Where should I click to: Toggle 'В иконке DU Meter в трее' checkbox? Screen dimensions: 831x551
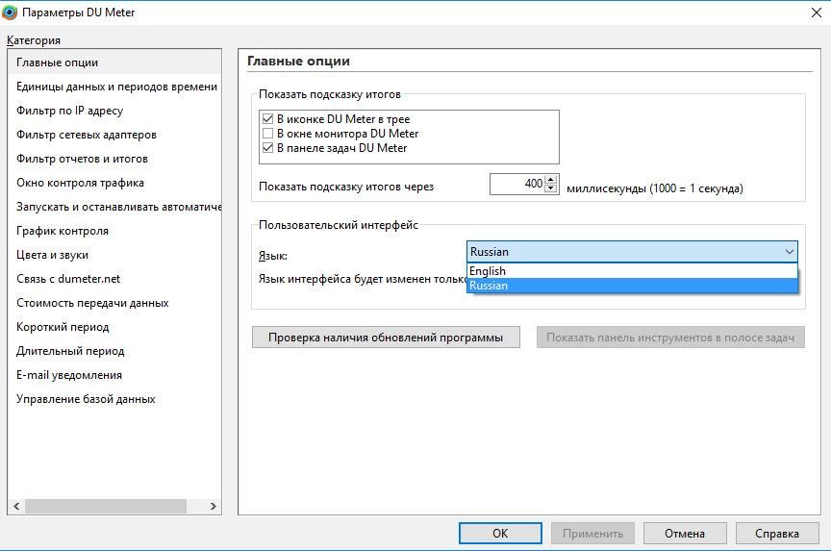tap(267, 118)
